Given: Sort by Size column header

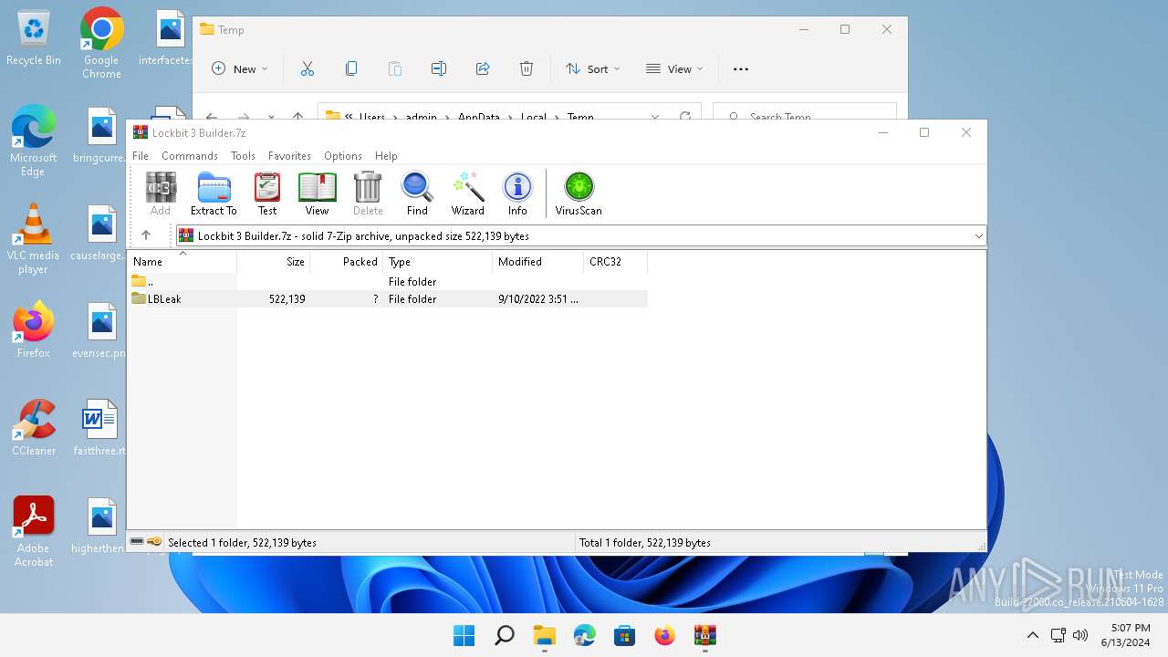Looking at the screenshot, I should tap(274, 262).
